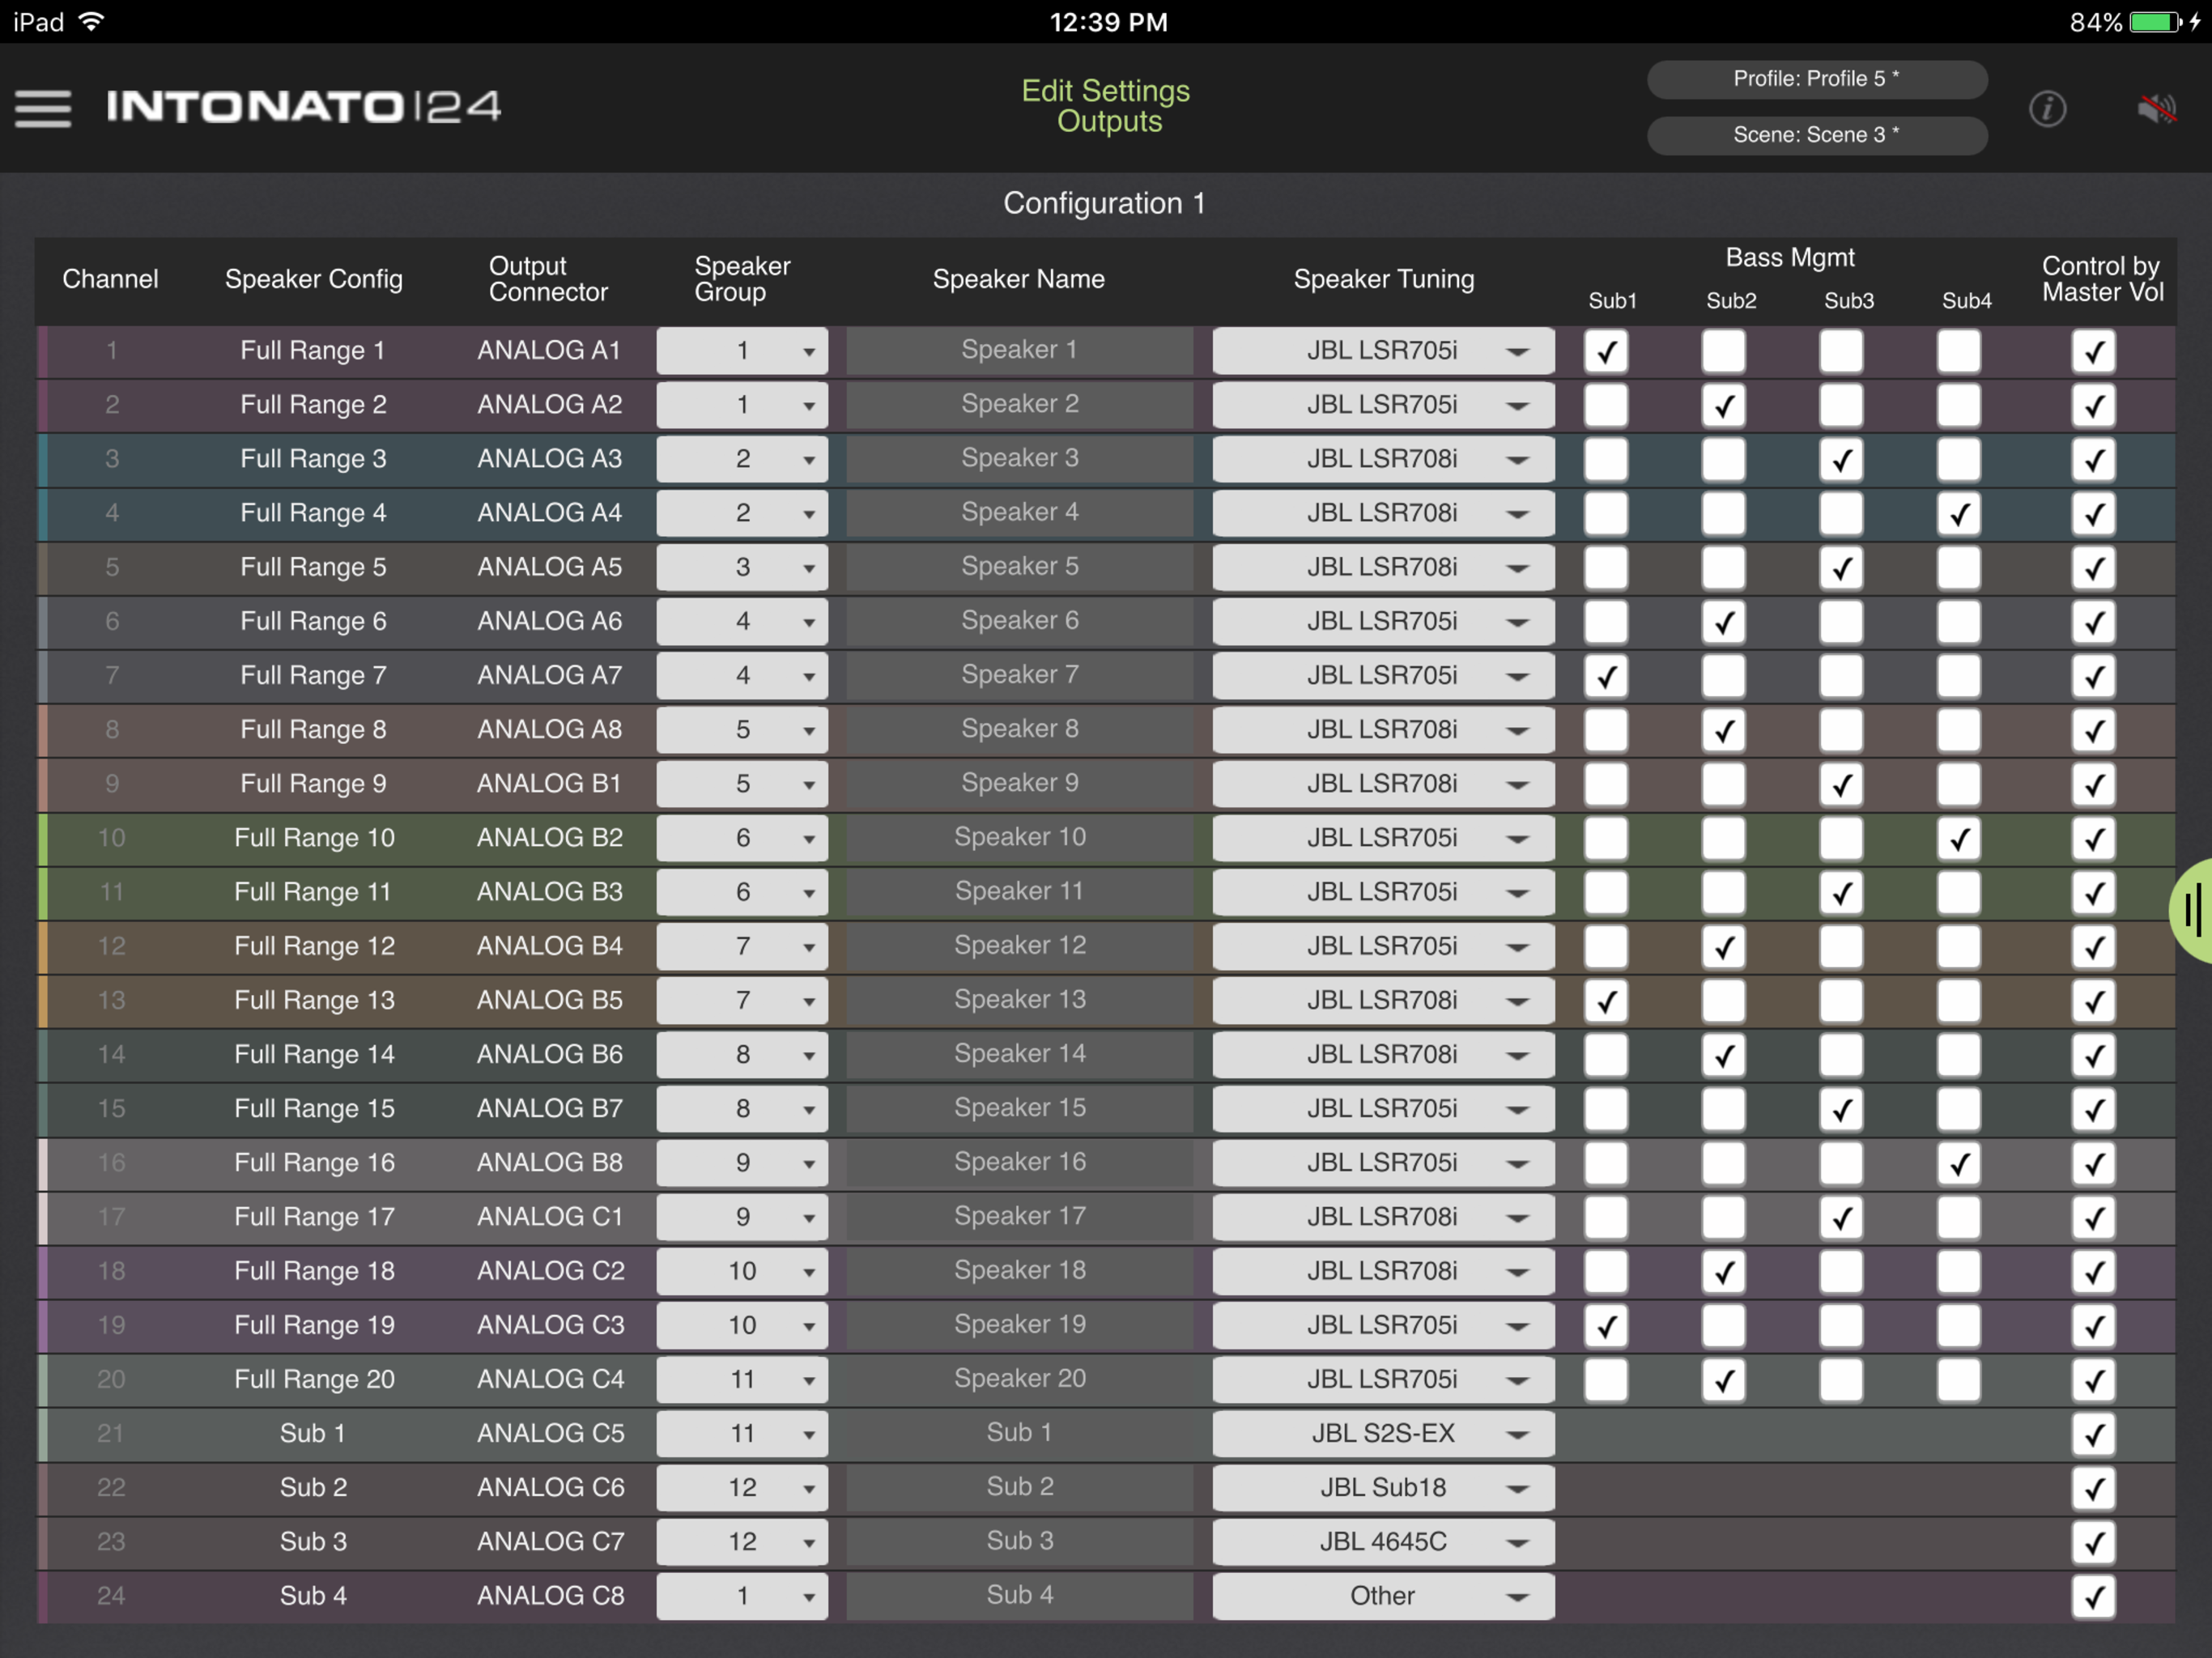The width and height of the screenshot is (2212, 1658).
Task: Uncheck Sub1 for channel 1
Action: [x=1606, y=351]
